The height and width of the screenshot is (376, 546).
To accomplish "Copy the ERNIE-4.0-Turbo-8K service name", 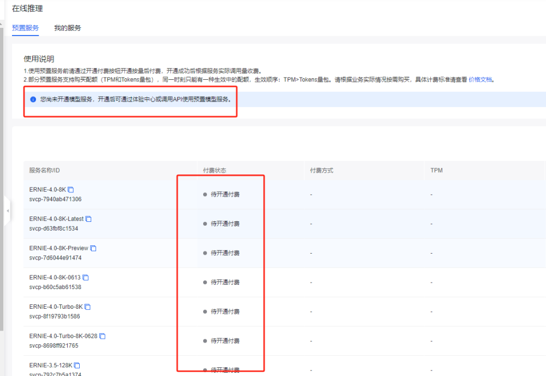I will click(x=88, y=307).
